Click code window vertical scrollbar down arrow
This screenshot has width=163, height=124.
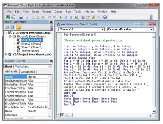(x=154, y=111)
